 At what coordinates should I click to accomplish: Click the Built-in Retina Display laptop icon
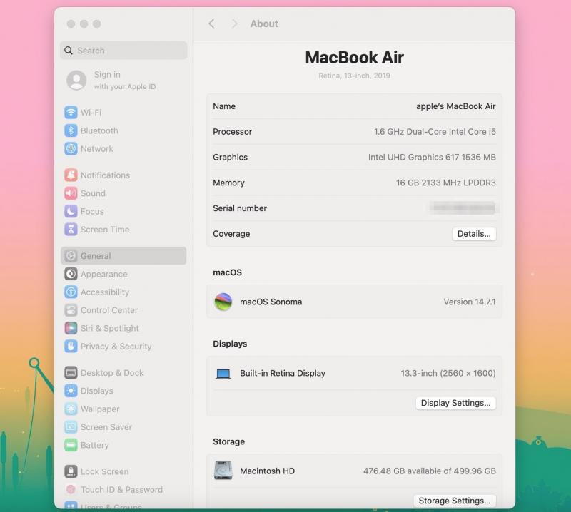(x=223, y=374)
